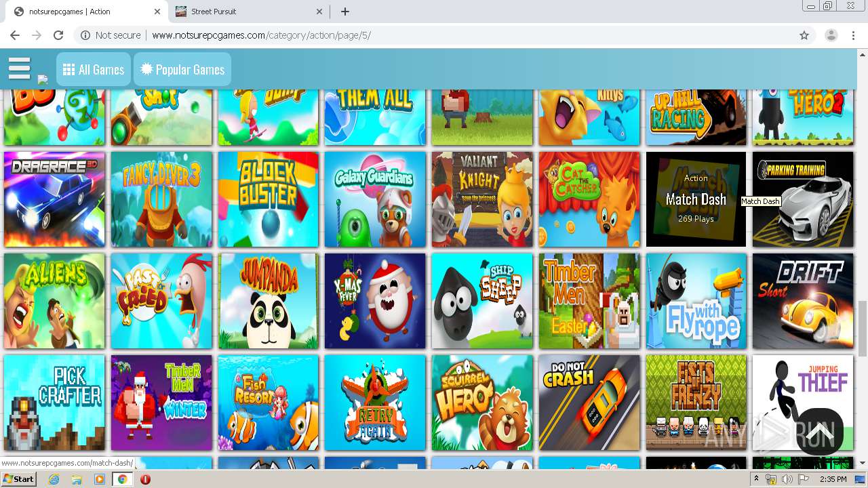This screenshot has width=868, height=488.
Task: Open the Fast Fried game
Action: click(x=161, y=301)
